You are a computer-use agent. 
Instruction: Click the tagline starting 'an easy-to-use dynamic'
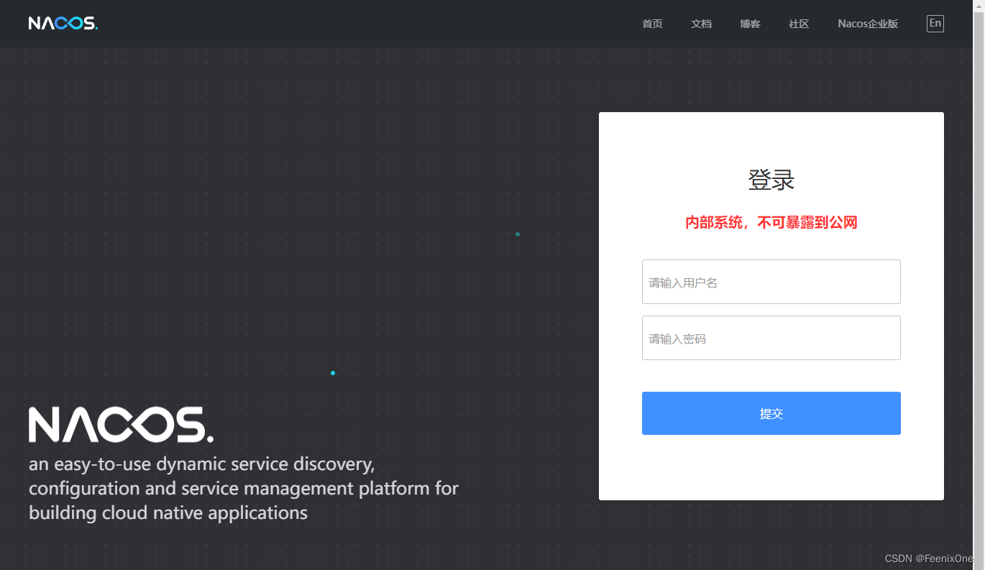(244, 488)
